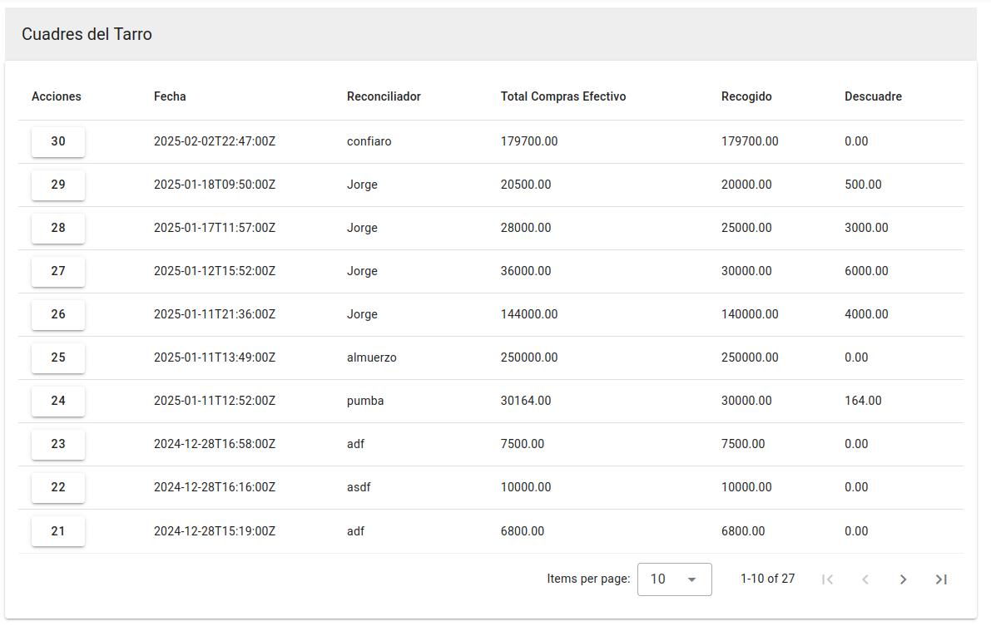Select the button labeled 23
Image resolution: width=991 pixels, height=626 pixels.
coord(58,445)
